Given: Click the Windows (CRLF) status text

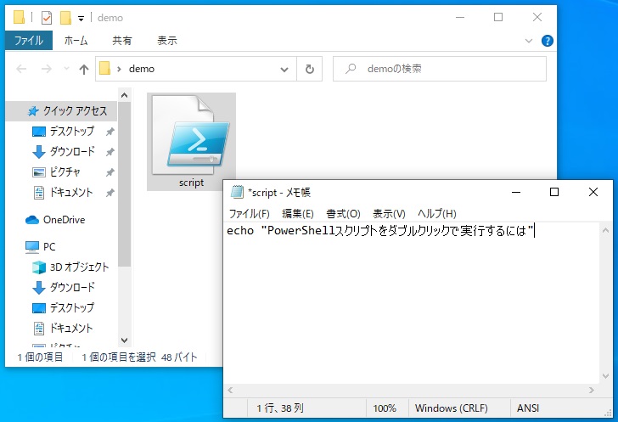Looking at the screenshot, I should [451, 408].
